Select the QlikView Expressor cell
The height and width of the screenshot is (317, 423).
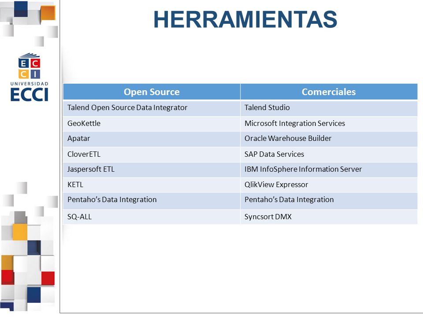tap(329, 185)
